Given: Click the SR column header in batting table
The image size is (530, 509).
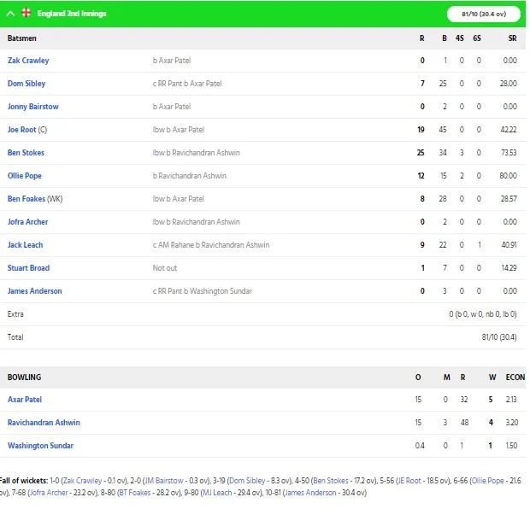Looking at the screenshot, I should coord(512,38).
